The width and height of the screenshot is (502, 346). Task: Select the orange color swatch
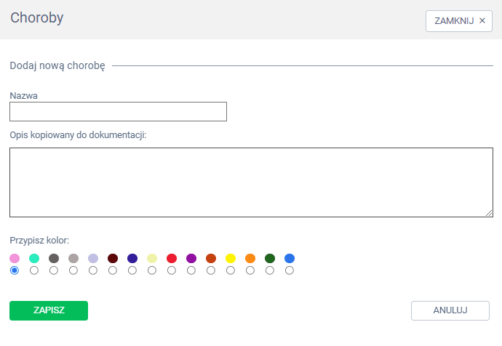click(x=250, y=258)
